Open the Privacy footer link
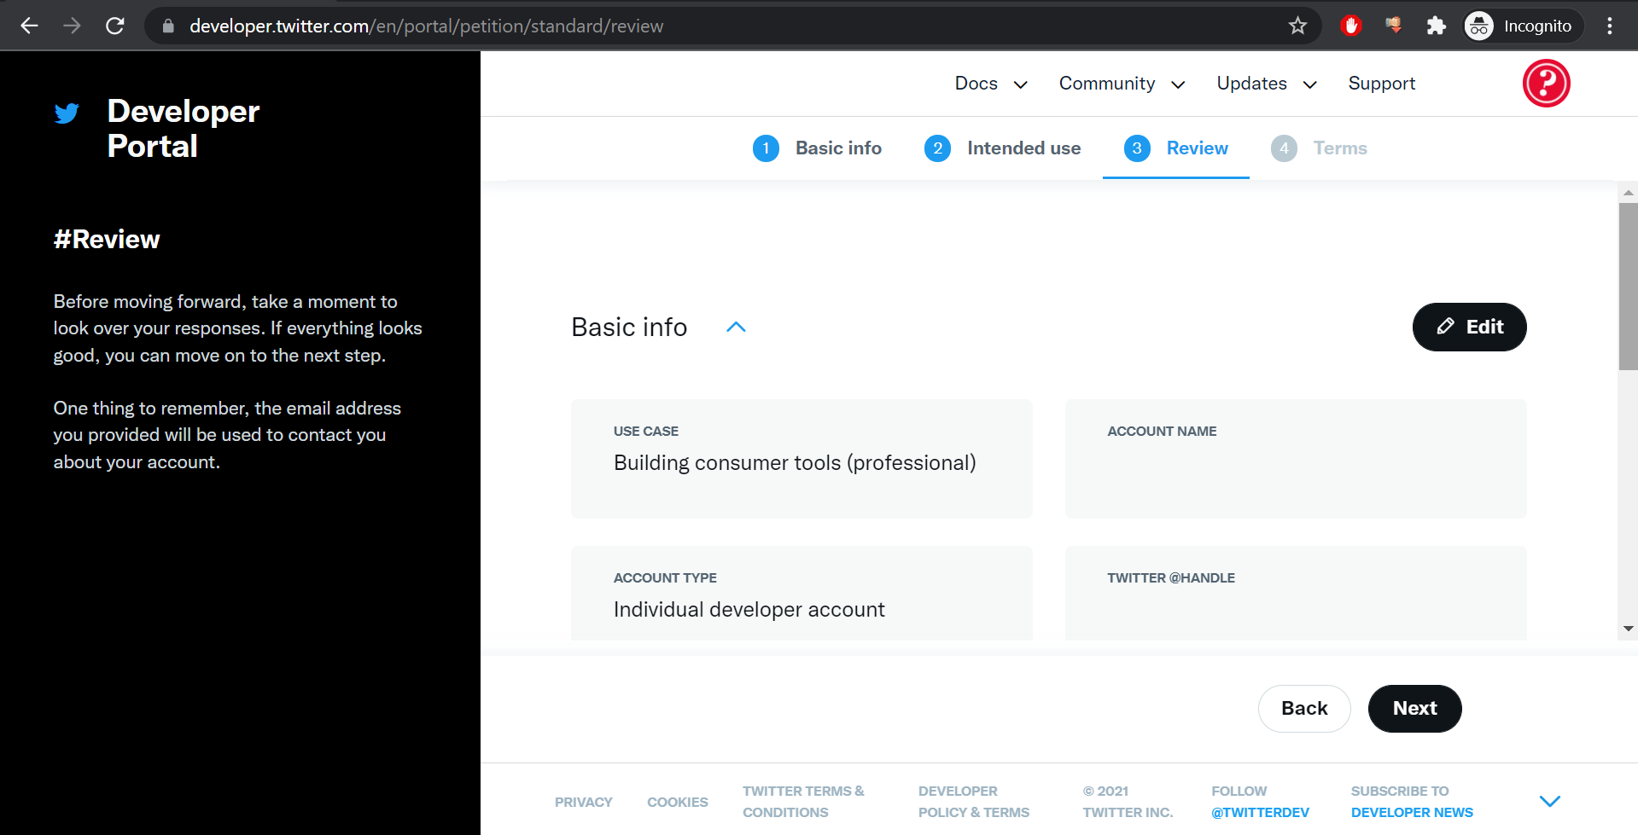1638x835 pixels. (584, 802)
